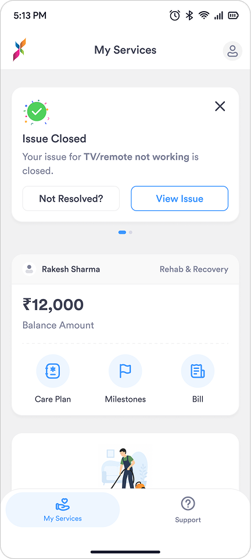The image size is (251, 559).
Task: Tap the Wi-Fi status bar icon
Action: pos(204,15)
